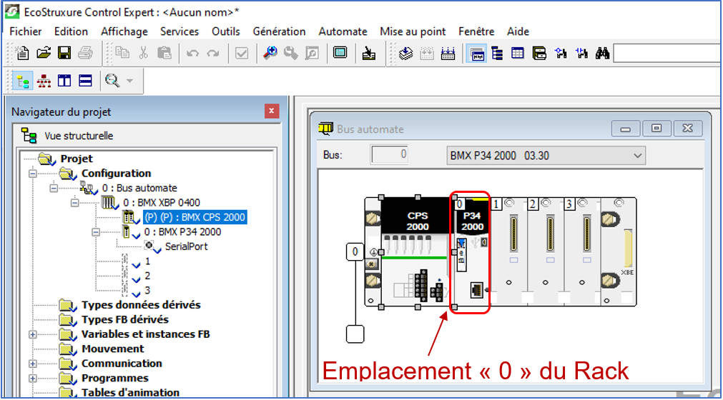
Task: Click the Cut scissors icon
Action: point(144,54)
